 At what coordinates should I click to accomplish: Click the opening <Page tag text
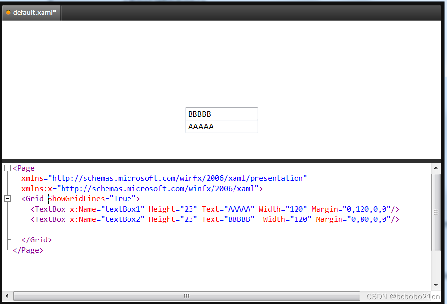click(x=23, y=168)
